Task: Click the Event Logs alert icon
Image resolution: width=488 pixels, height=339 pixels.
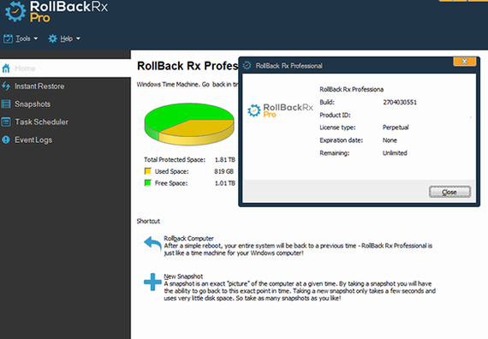Action: [6, 140]
